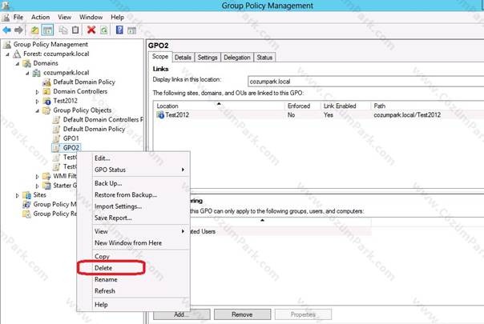Click the Copy toolbar icon

(x=63, y=30)
